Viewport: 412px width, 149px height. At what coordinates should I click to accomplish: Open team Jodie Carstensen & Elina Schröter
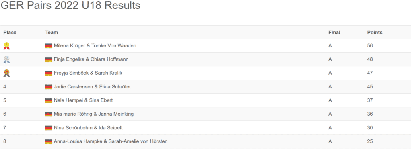coord(92,87)
